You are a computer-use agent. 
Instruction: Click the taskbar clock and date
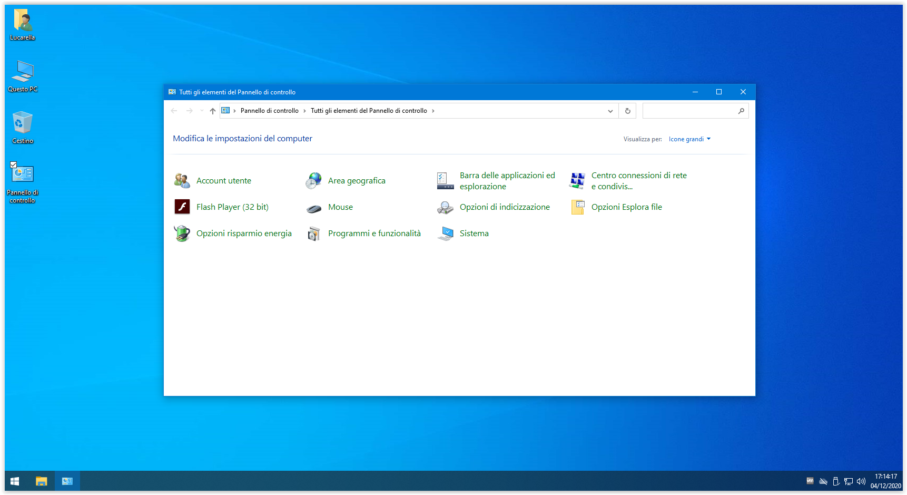[x=885, y=481]
